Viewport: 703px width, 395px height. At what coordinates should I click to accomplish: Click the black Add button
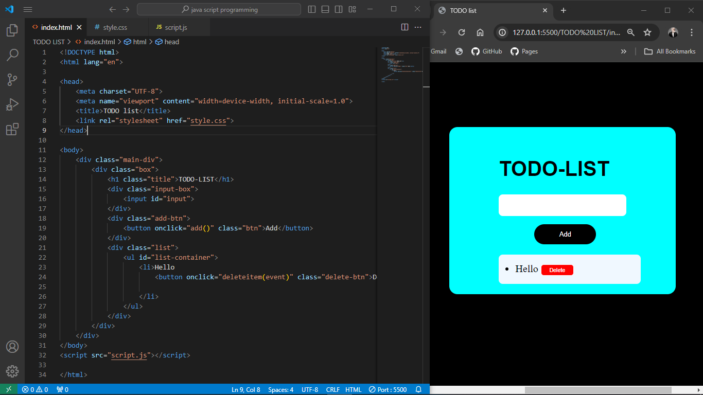(x=565, y=234)
